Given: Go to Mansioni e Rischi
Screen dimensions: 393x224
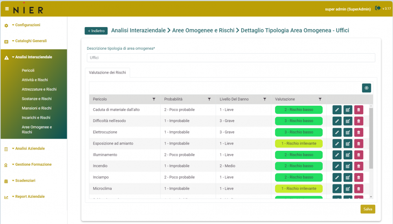Looking at the screenshot, I should [x=37, y=108].
